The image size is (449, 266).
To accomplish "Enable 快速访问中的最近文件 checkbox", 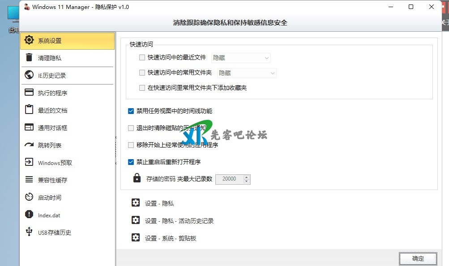I will pos(142,58).
